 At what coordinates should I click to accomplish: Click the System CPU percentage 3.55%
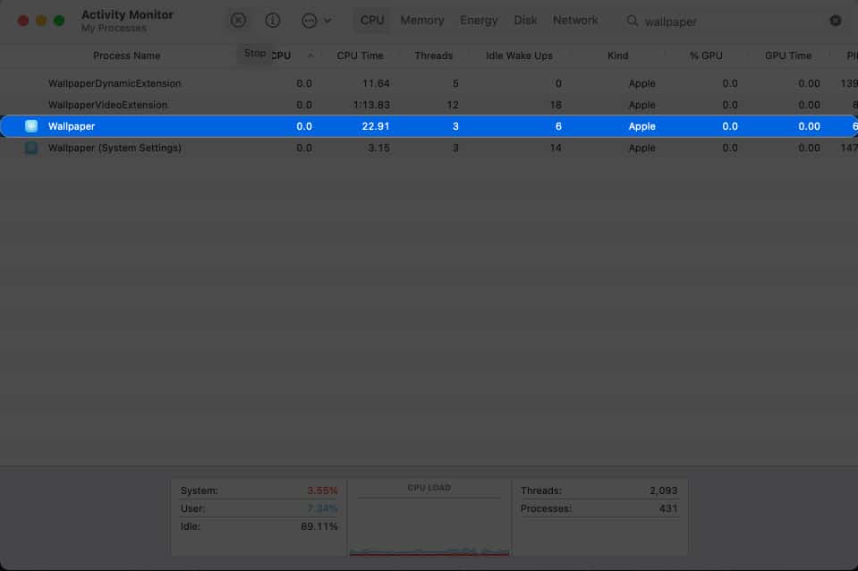(322, 490)
